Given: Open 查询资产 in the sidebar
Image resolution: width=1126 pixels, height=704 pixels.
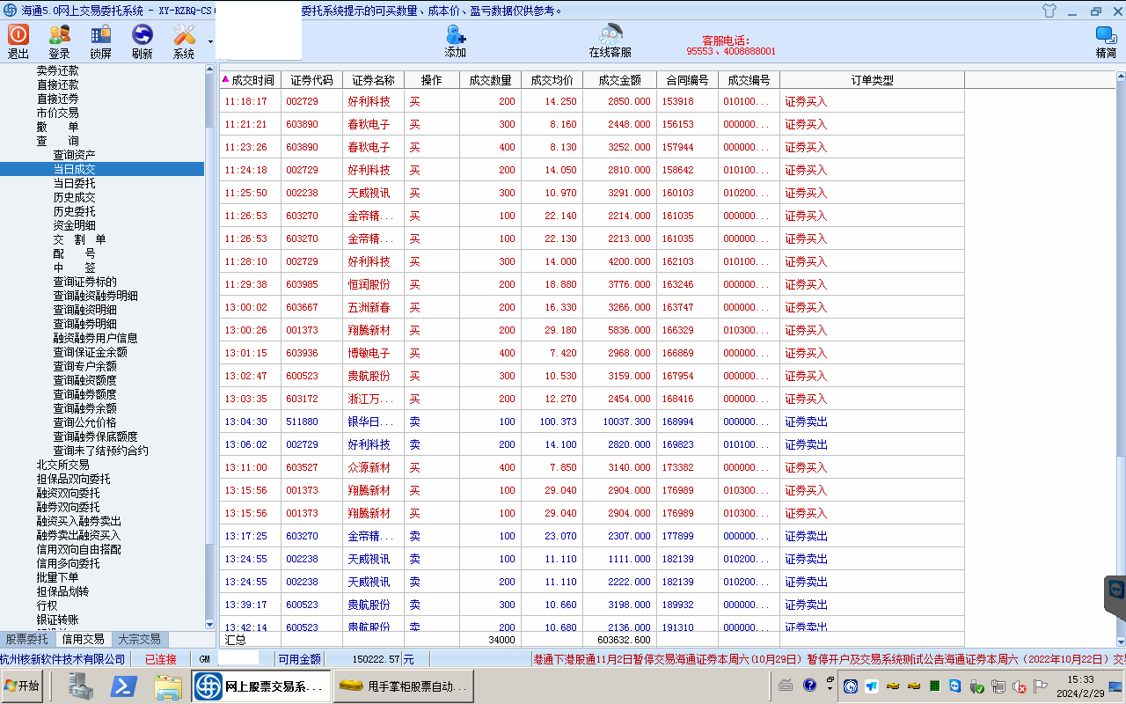Looking at the screenshot, I should [x=74, y=155].
